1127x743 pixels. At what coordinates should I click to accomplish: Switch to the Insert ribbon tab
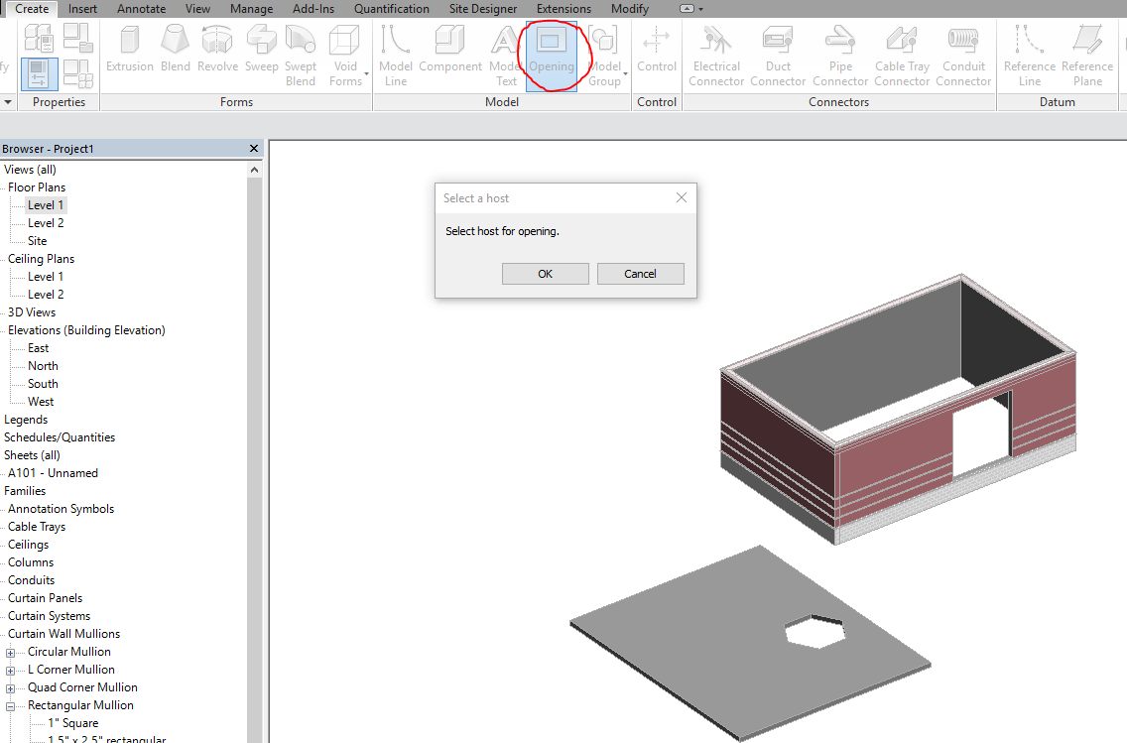[82, 8]
